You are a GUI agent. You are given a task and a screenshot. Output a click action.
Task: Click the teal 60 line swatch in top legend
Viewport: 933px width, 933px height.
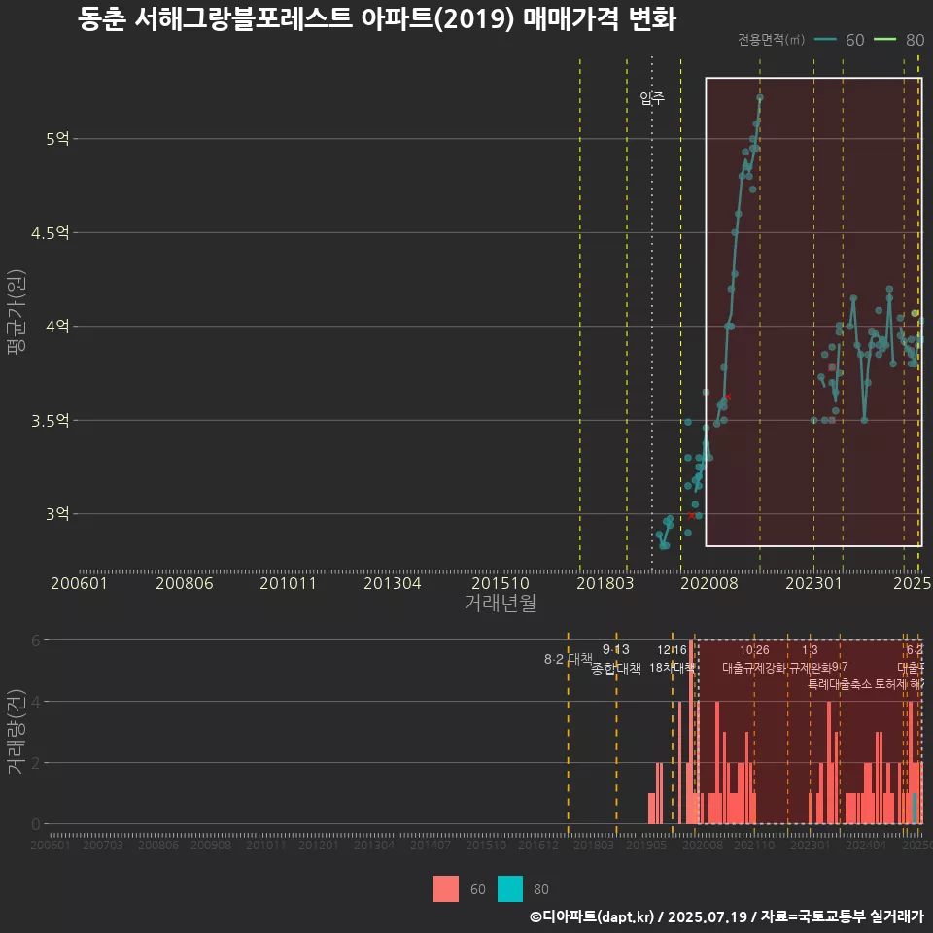825,40
